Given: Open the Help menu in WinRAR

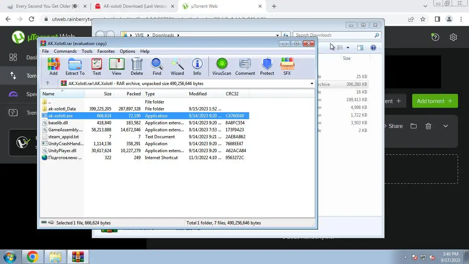Looking at the screenshot, I should 145,51.
